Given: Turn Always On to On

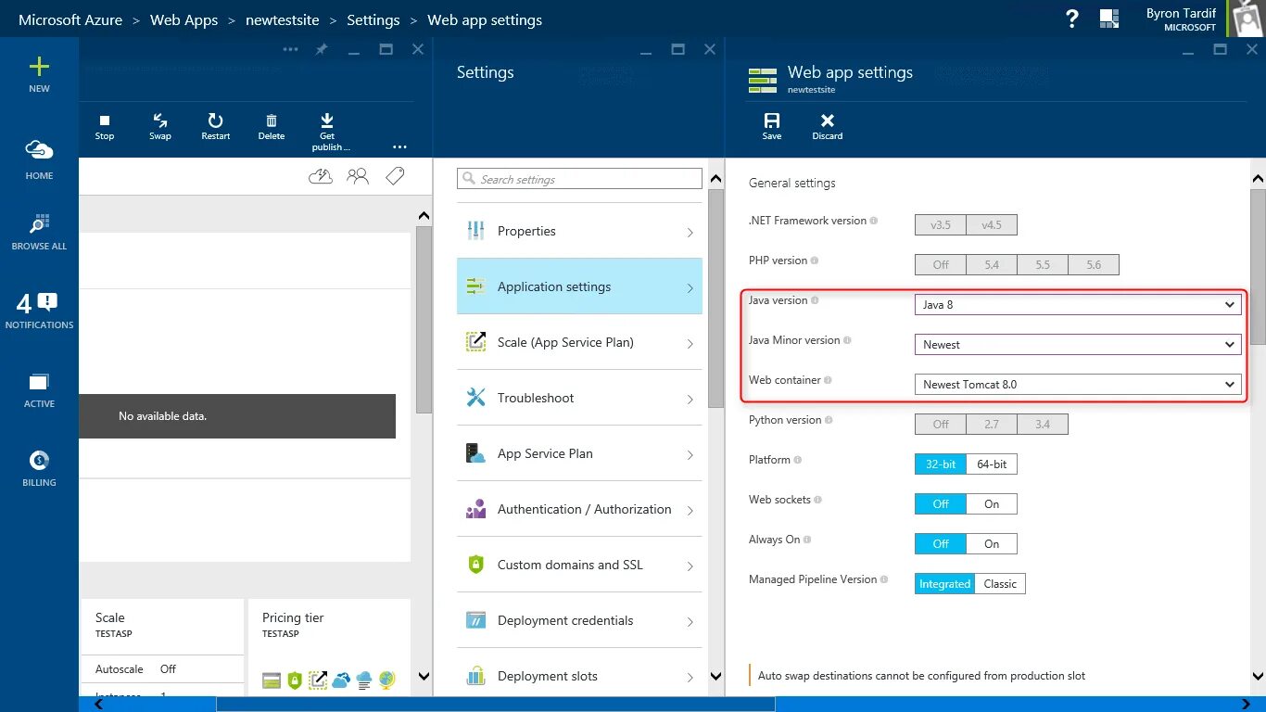Looking at the screenshot, I should point(992,543).
